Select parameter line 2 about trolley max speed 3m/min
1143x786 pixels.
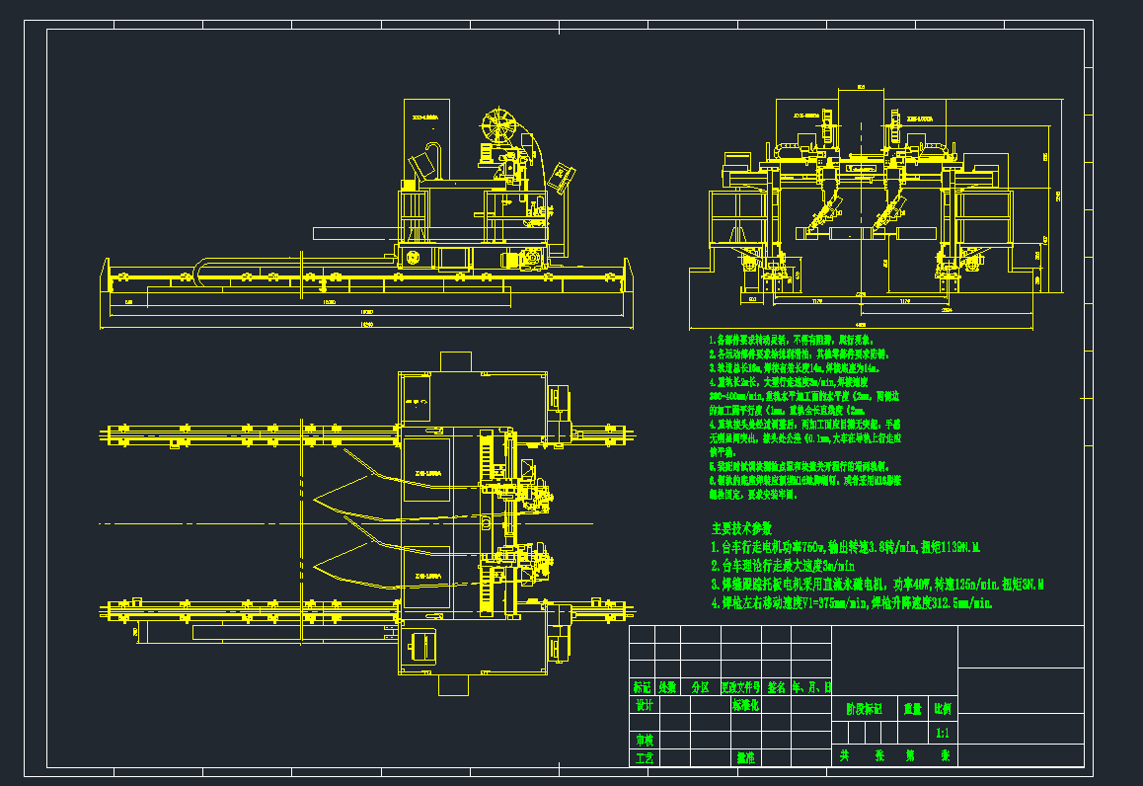(x=796, y=566)
